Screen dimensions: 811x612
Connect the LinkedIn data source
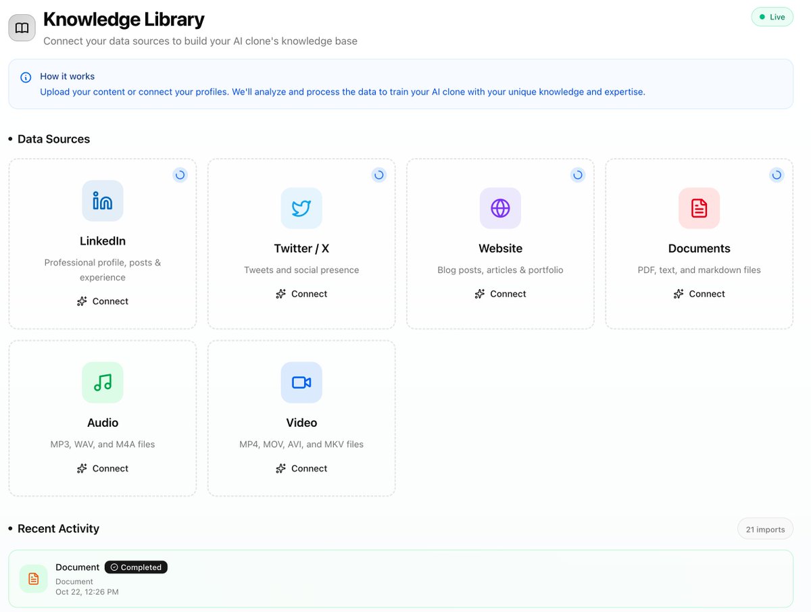(103, 301)
